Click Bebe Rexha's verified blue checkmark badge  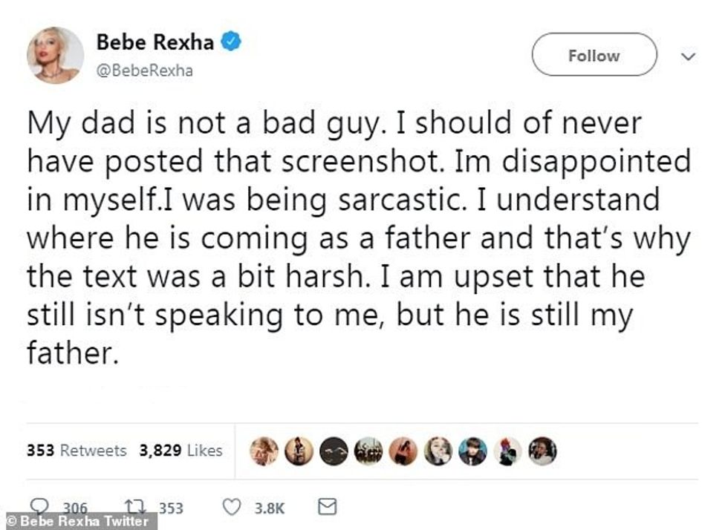point(230,42)
